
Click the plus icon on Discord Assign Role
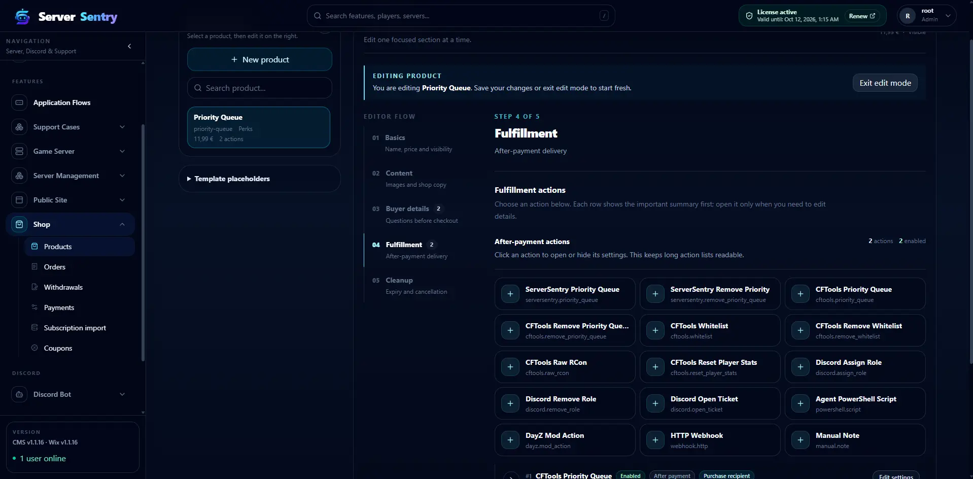coord(801,367)
